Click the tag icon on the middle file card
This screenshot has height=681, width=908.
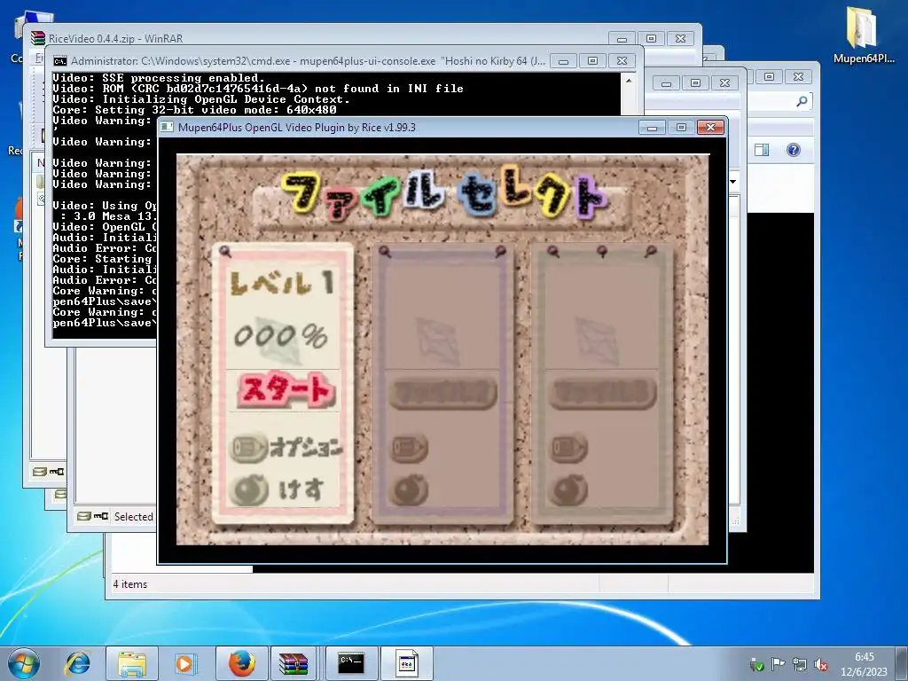pyautogui.click(x=409, y=448)
